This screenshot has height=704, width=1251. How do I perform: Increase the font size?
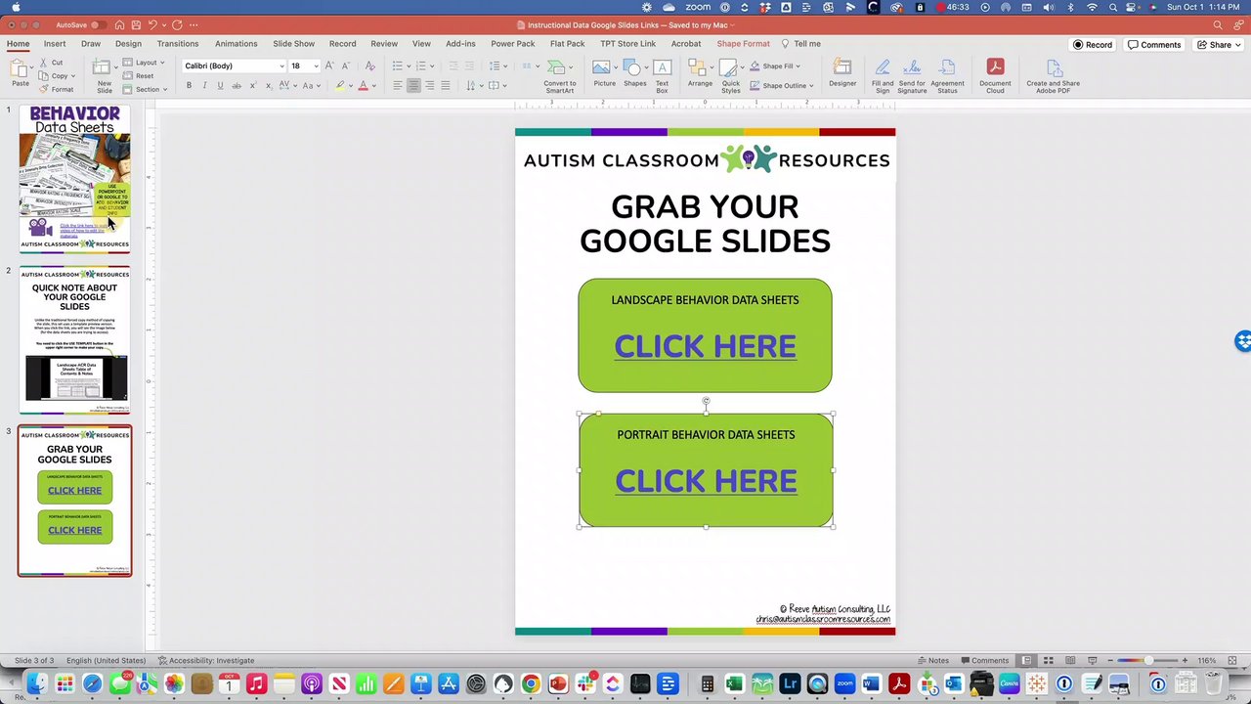(x=329, y=66)
